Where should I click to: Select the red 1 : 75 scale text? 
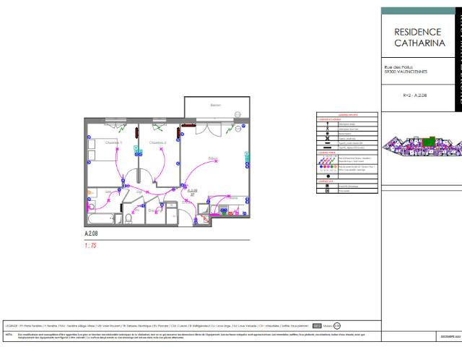tap(90, 246)
